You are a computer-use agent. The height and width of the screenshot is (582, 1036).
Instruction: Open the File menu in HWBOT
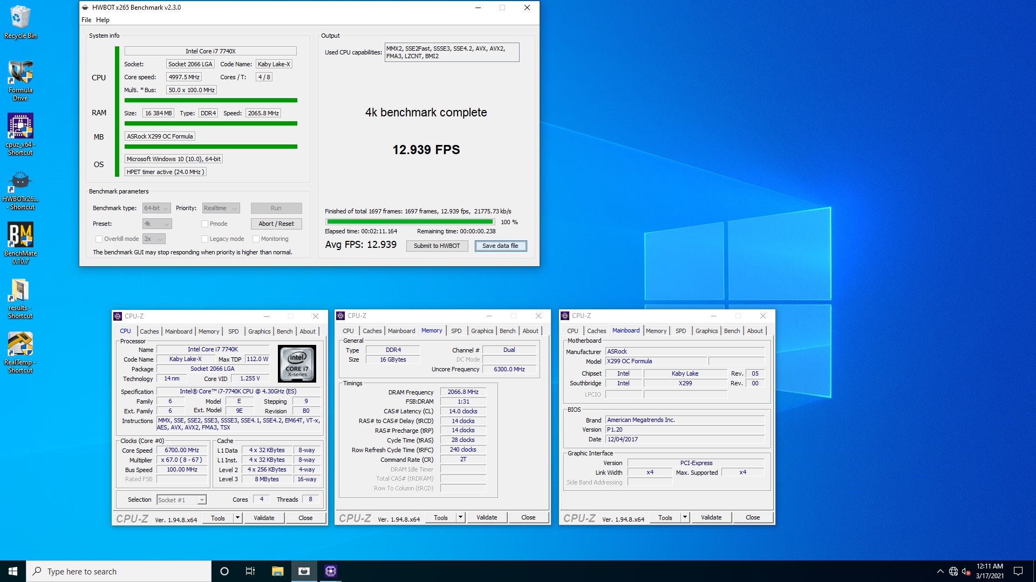pos(86,20)
